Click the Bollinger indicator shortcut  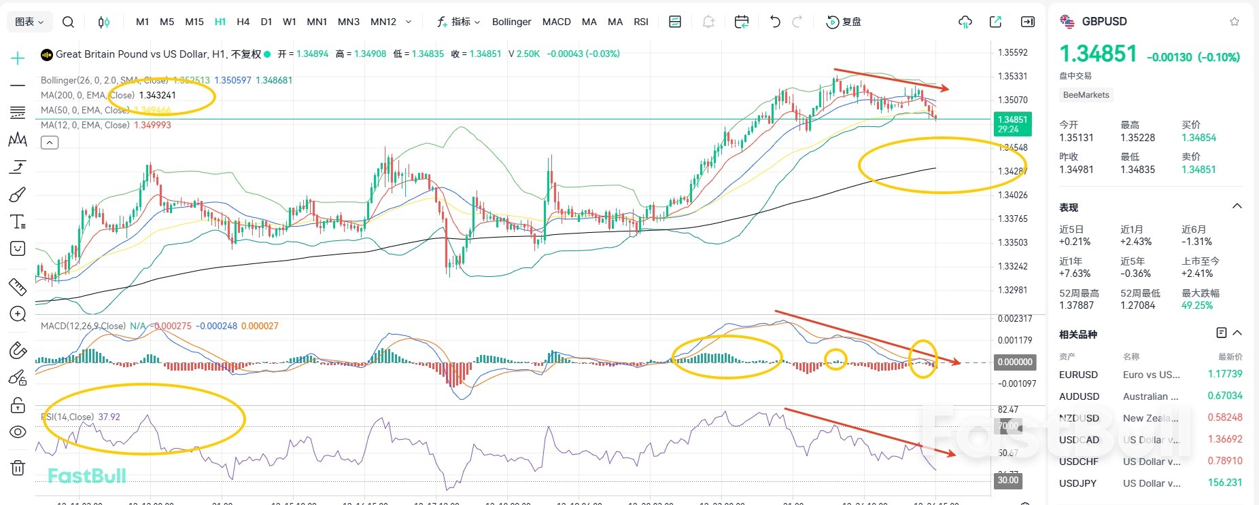tap(511, 22)
